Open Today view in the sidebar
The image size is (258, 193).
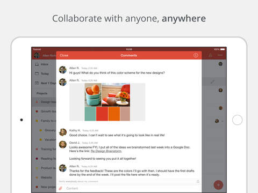click(x=44, y=73)
